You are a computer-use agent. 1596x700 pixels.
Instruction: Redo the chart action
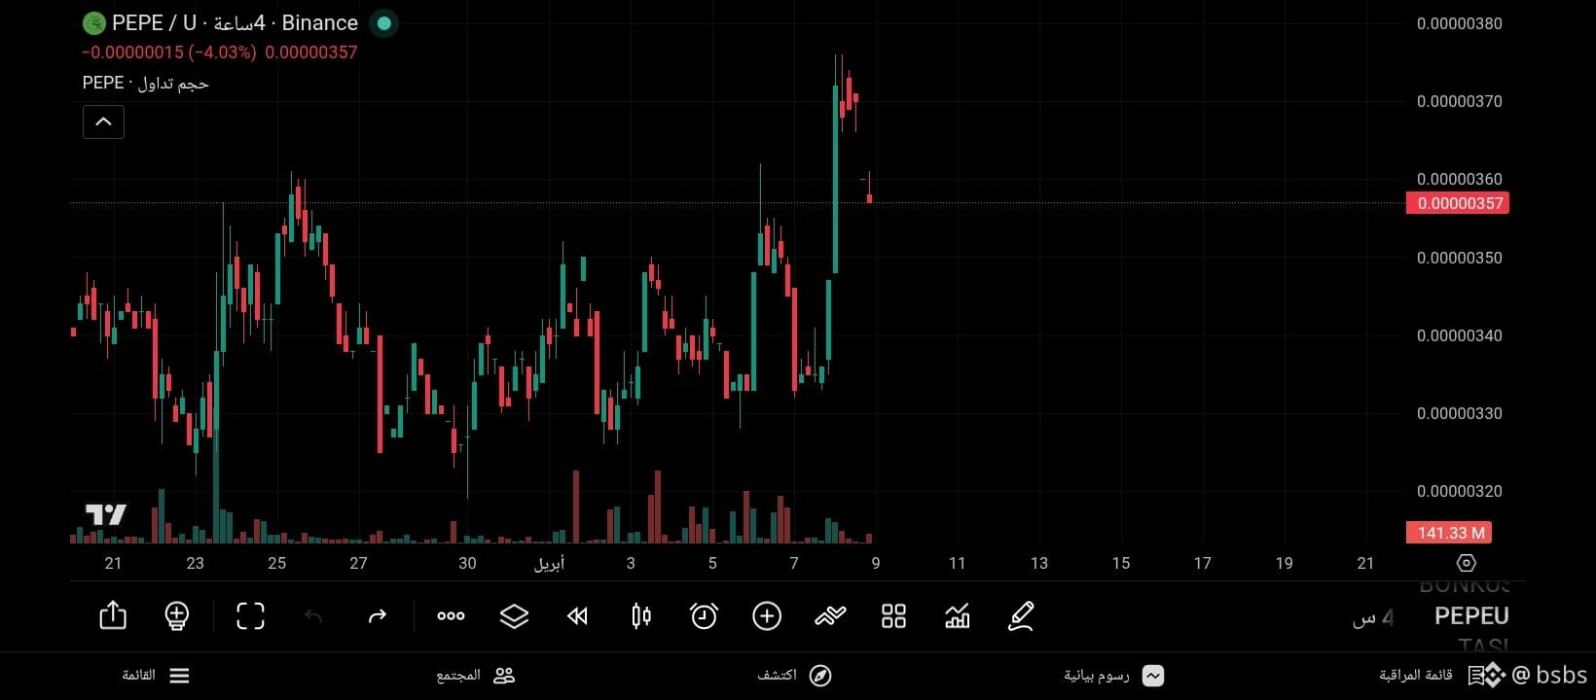[x=377, y=615]
